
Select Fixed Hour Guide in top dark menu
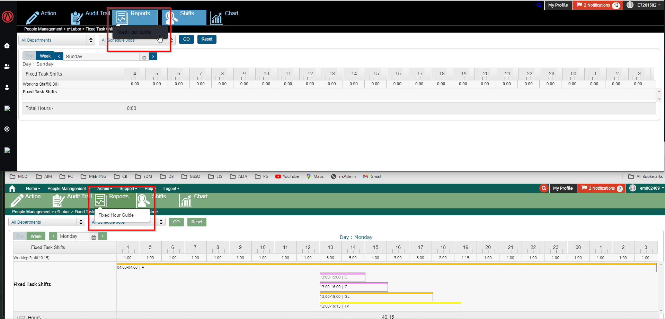134,32
